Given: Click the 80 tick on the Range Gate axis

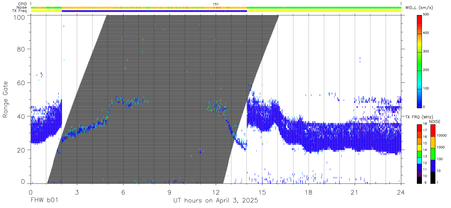Looking at the screenshot, I should click(21, 49).
